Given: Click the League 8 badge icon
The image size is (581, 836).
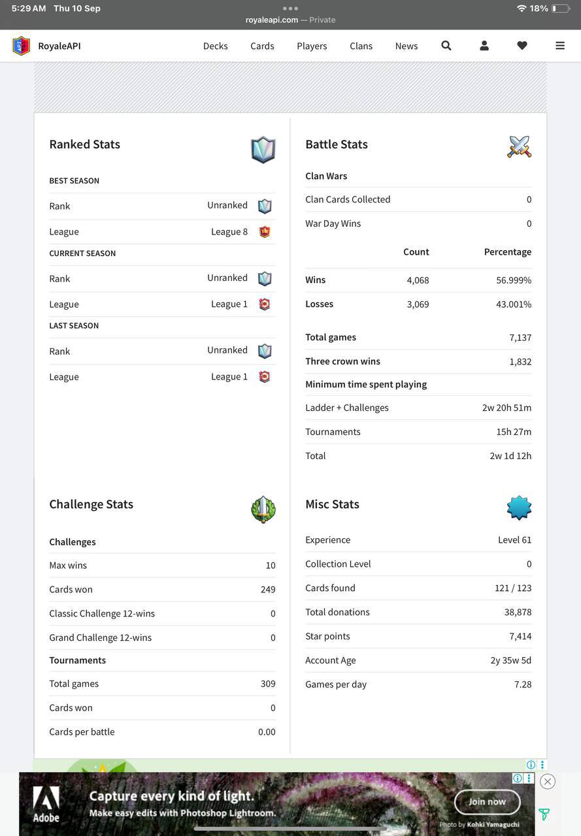Looking at the screenshot, I should tap(265, 231).
